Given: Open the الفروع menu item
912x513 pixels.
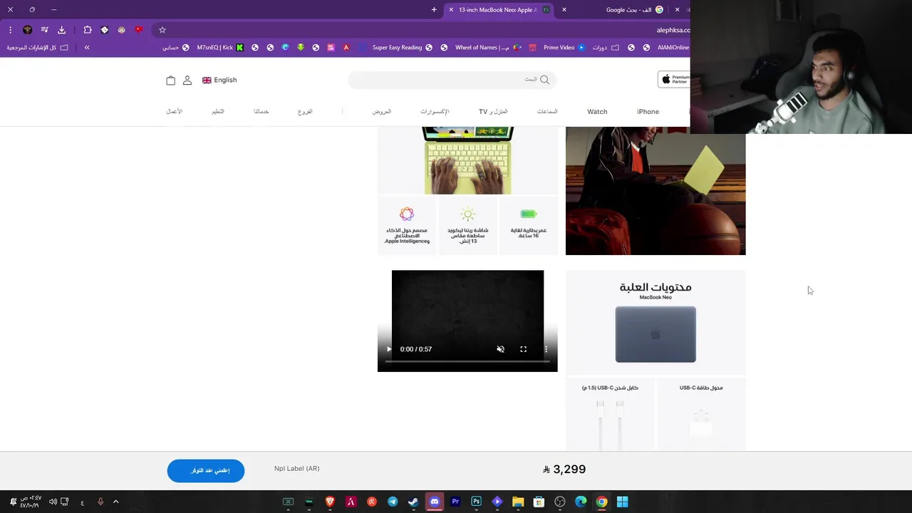Looking at the screenshot, I should 305,112.
